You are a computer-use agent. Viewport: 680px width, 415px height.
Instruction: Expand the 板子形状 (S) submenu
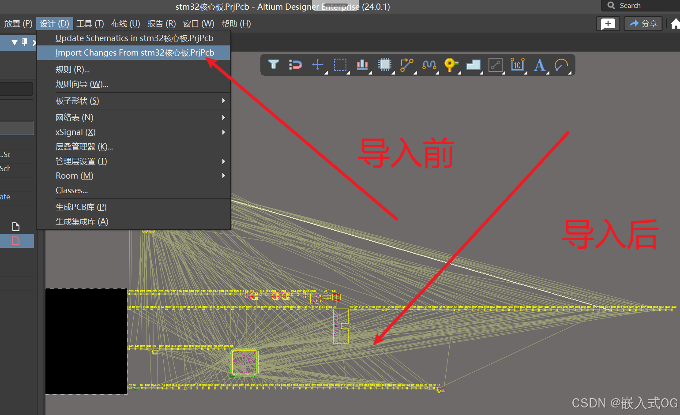(134, 101)
